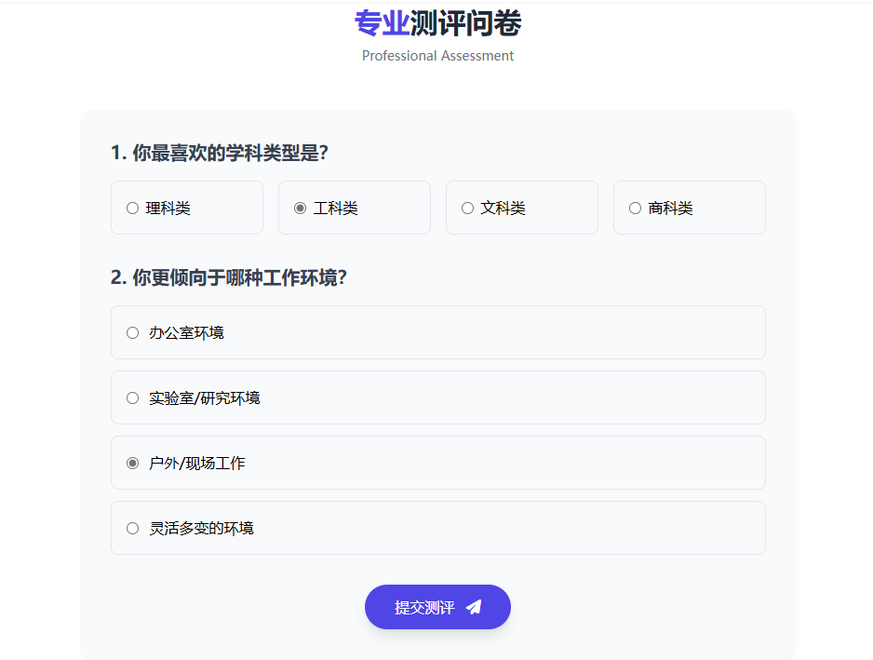Click the selected 户外/现场工作 radio button
The image size is (873, 660).
[x=132, y=462]
